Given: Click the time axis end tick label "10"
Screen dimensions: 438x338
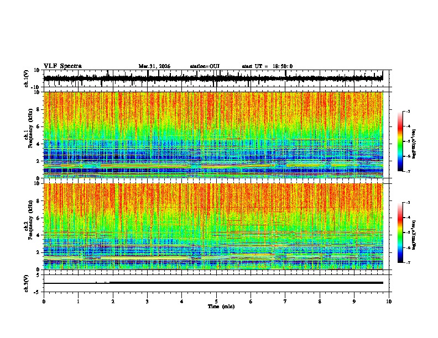Looking at the screenshot, I should click(389, 302).
